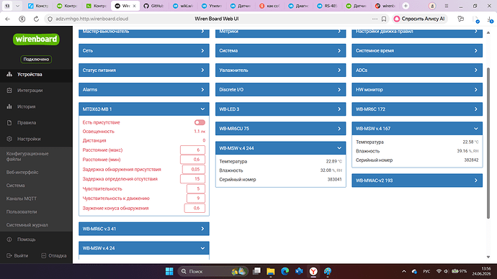Image resolution: width=497 pixels, height=279 pixels.
Task: Collapse the WB-MSW v.4 244 card
Action: [x=280, y=148]
